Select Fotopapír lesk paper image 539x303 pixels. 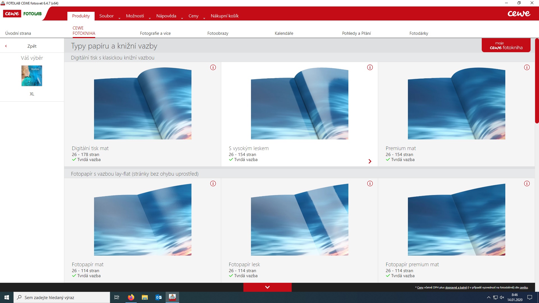300,219
